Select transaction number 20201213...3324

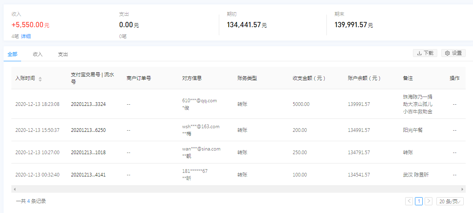pos(88,104)
